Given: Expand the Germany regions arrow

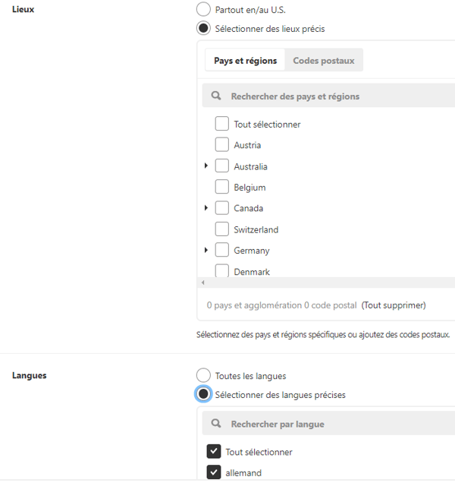Looking at the screenshot, I should [x=207, y=250].
